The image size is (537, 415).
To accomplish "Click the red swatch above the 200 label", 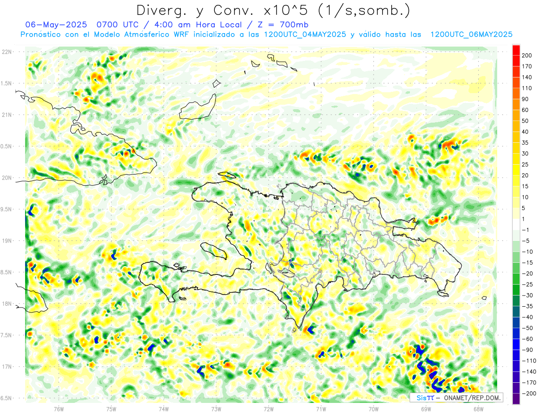I will 516,50.
